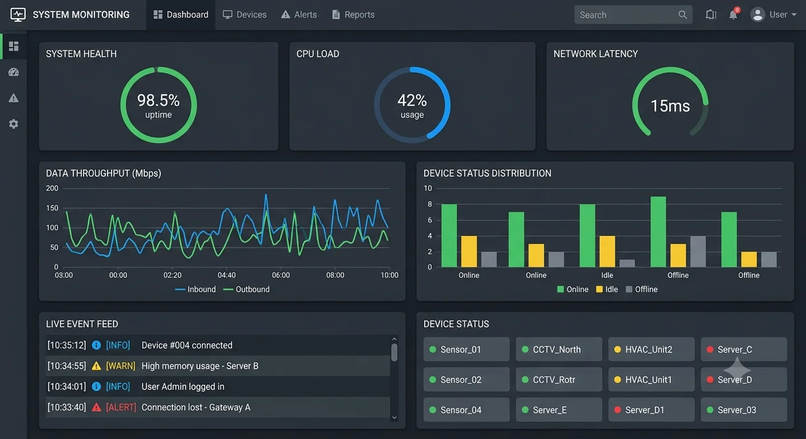Open the User account dropdown
Screen dimensions: 806x439
pyautogui.click(x=774, y=15)
